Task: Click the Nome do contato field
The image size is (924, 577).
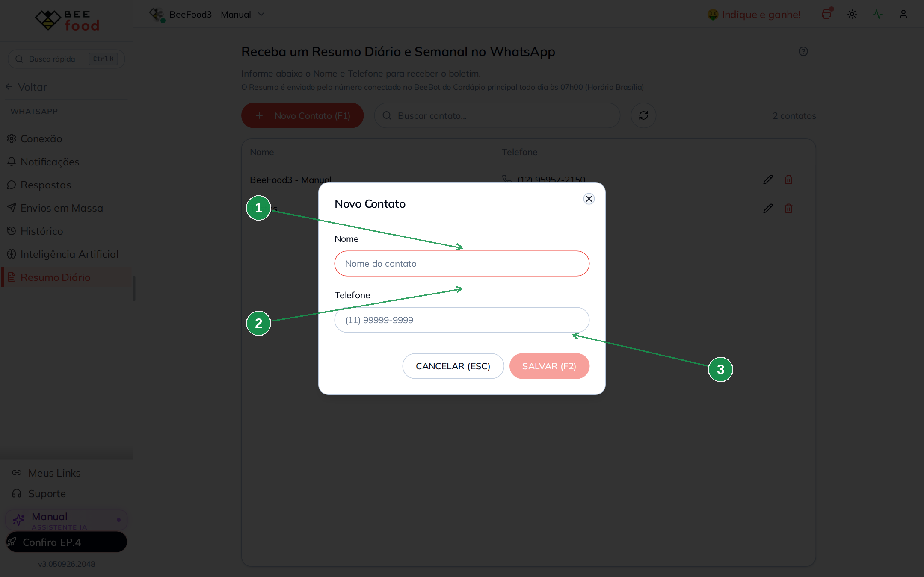Action: pyautogui.click(x=462, y=264)
